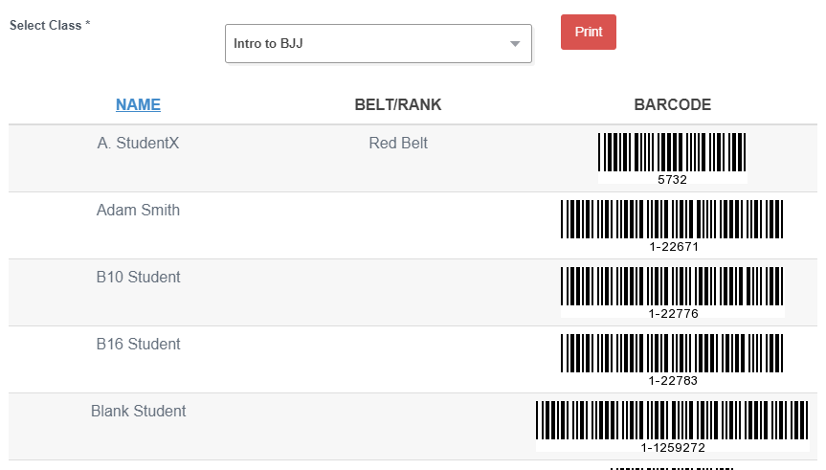Click the Adam Smith name
The width and height of the screenshot is (826, 470).
138,211
